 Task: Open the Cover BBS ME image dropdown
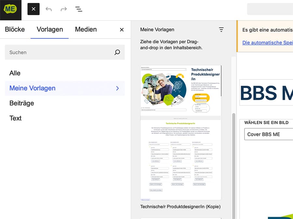point(269,134)
